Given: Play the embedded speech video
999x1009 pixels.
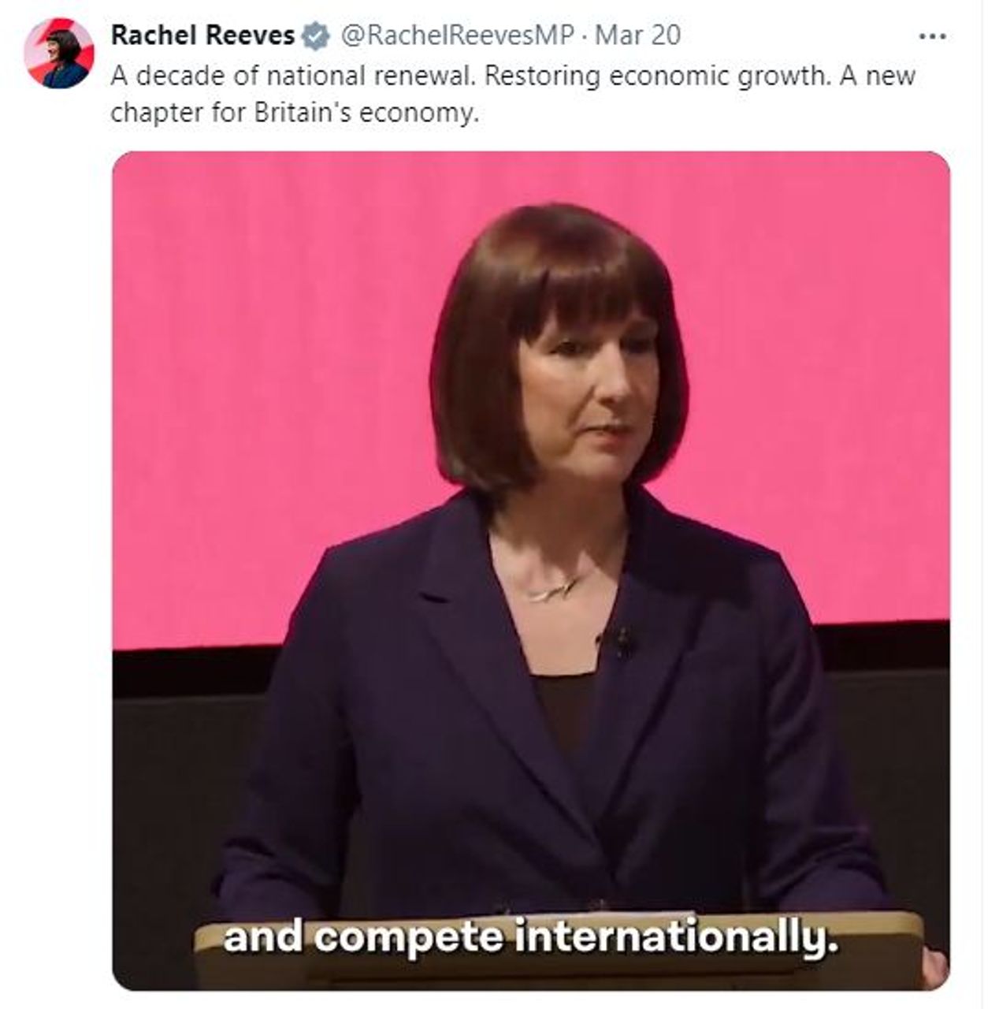Looking at the screenshot, I should pyautogui.click(x=531, y=570).
